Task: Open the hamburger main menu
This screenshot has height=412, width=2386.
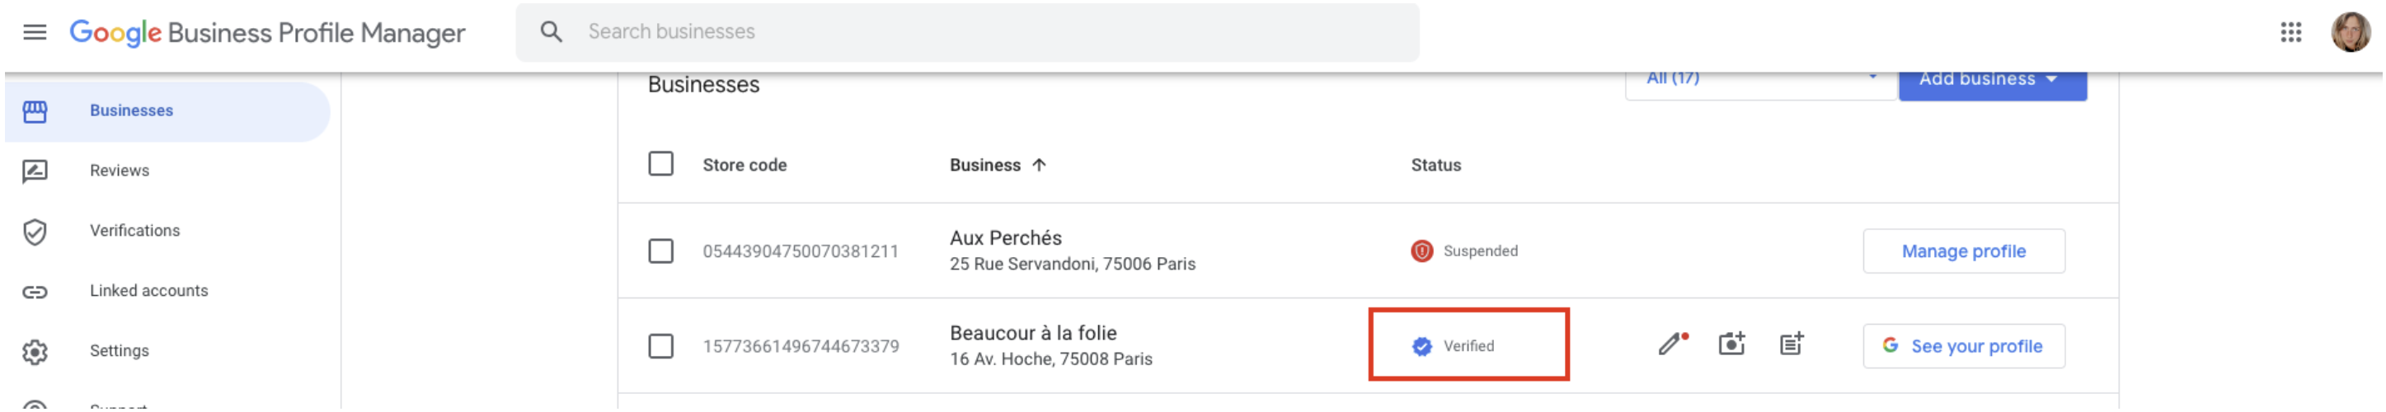Action: tap(35, 32)
